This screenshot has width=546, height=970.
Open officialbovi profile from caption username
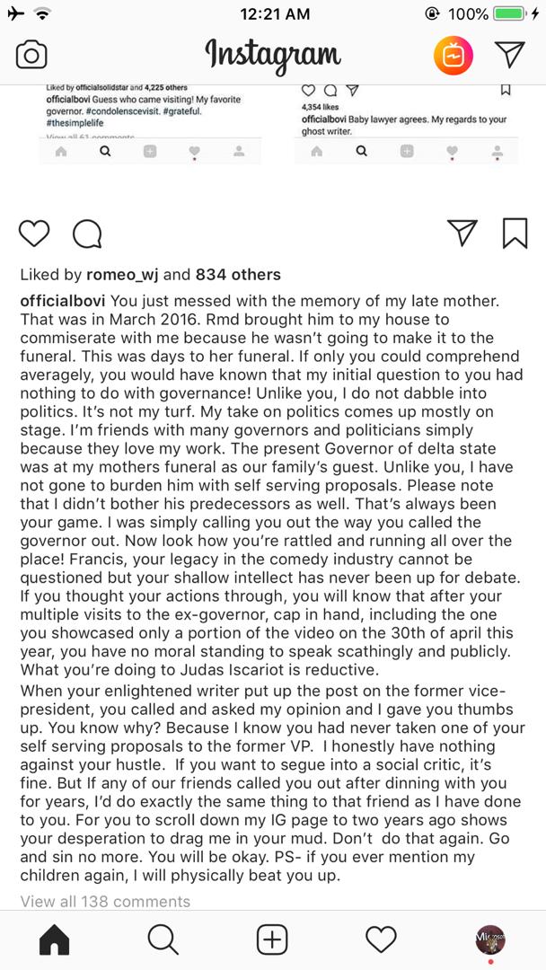[x=65, y=299]
